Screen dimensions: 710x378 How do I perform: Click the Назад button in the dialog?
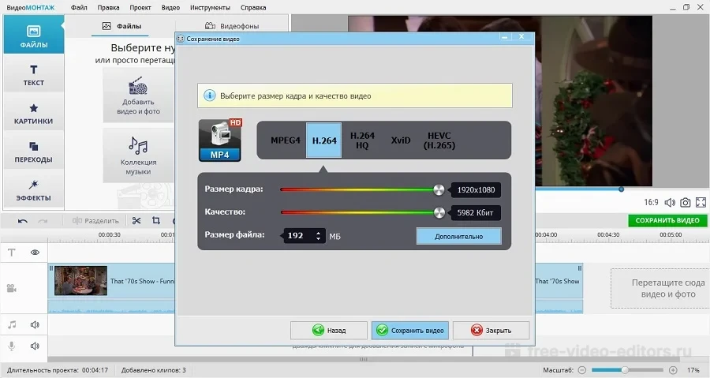click(x=329, y=331)
